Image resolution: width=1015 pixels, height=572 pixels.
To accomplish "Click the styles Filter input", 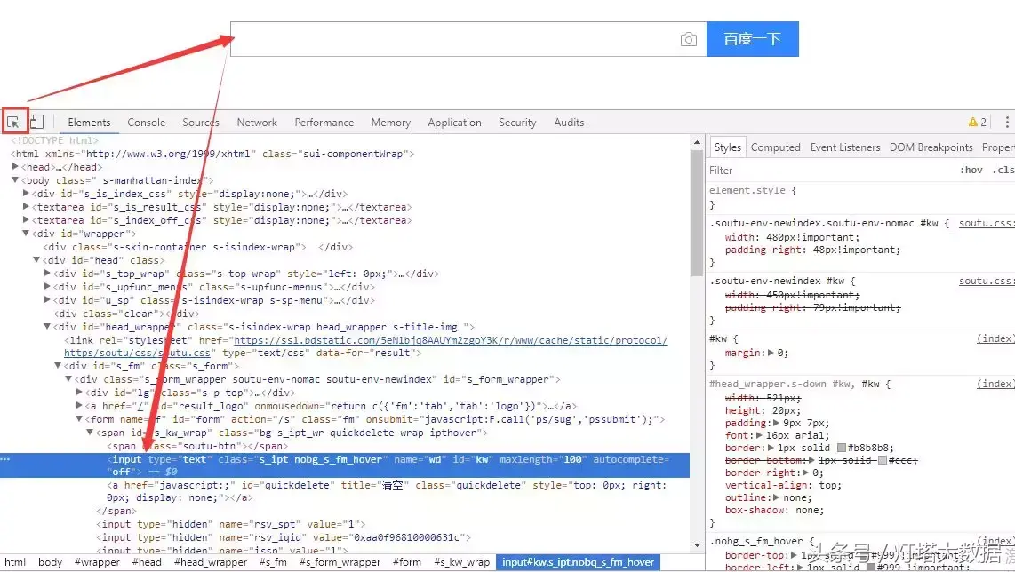I will (x=828, y=171).
